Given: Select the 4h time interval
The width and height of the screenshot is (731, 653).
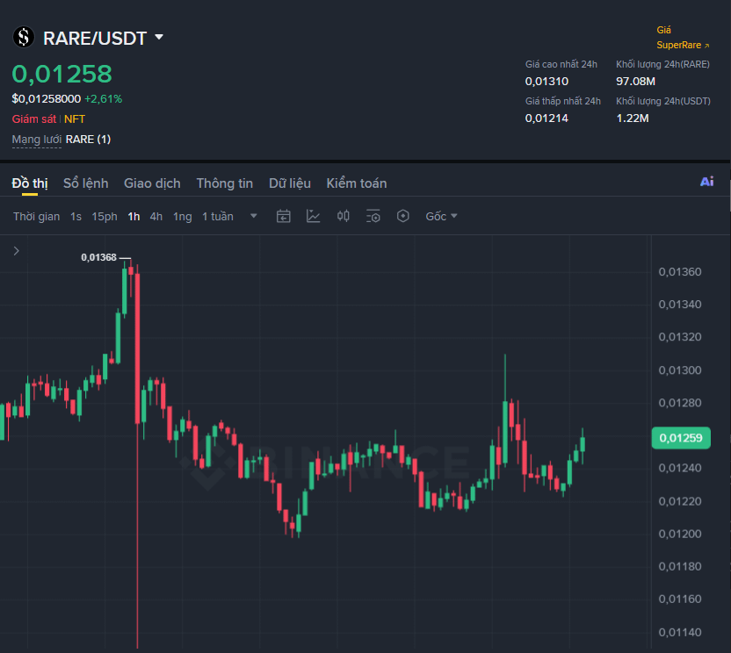Looking at the screenshot, I should point(156,217).
